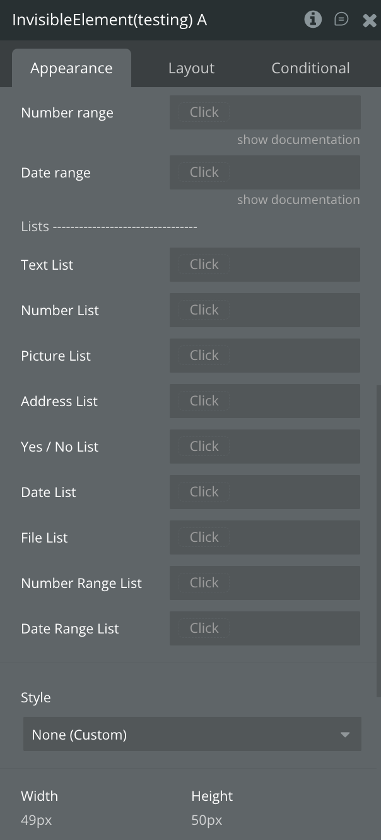Click the Picture List field
The height and width of the screenshot is (840, 381).
pyautogui.click(x=265, y=356)
